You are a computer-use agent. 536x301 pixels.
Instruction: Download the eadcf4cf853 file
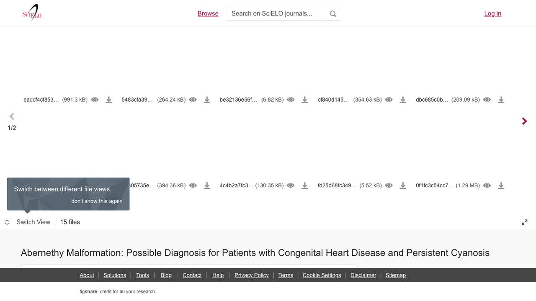click(109, 99)
